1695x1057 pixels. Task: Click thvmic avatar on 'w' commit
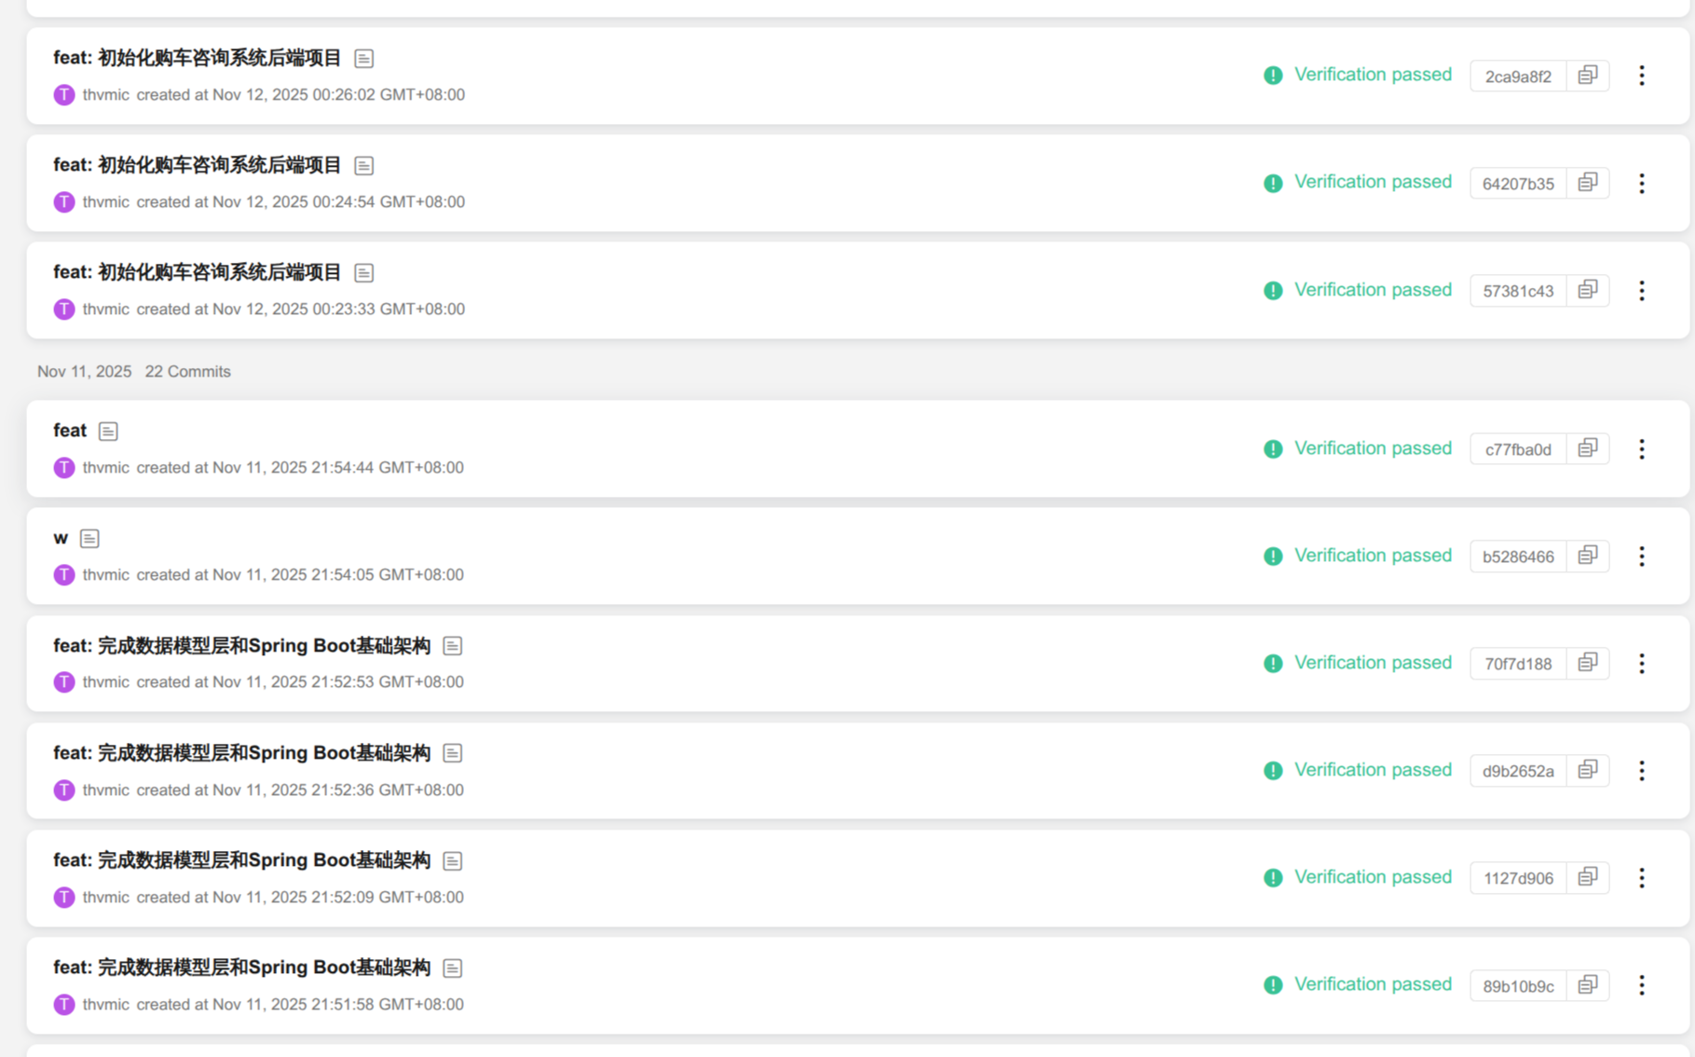coord(64,575)
